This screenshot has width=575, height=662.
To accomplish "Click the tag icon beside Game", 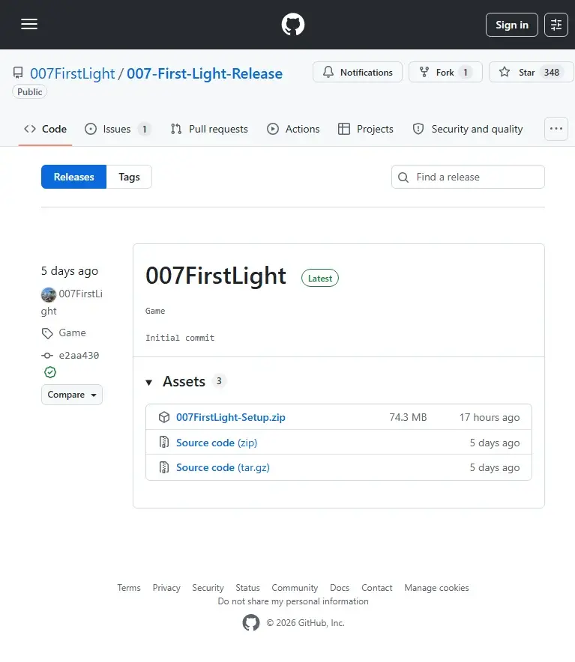I will (x=47, y=333).
